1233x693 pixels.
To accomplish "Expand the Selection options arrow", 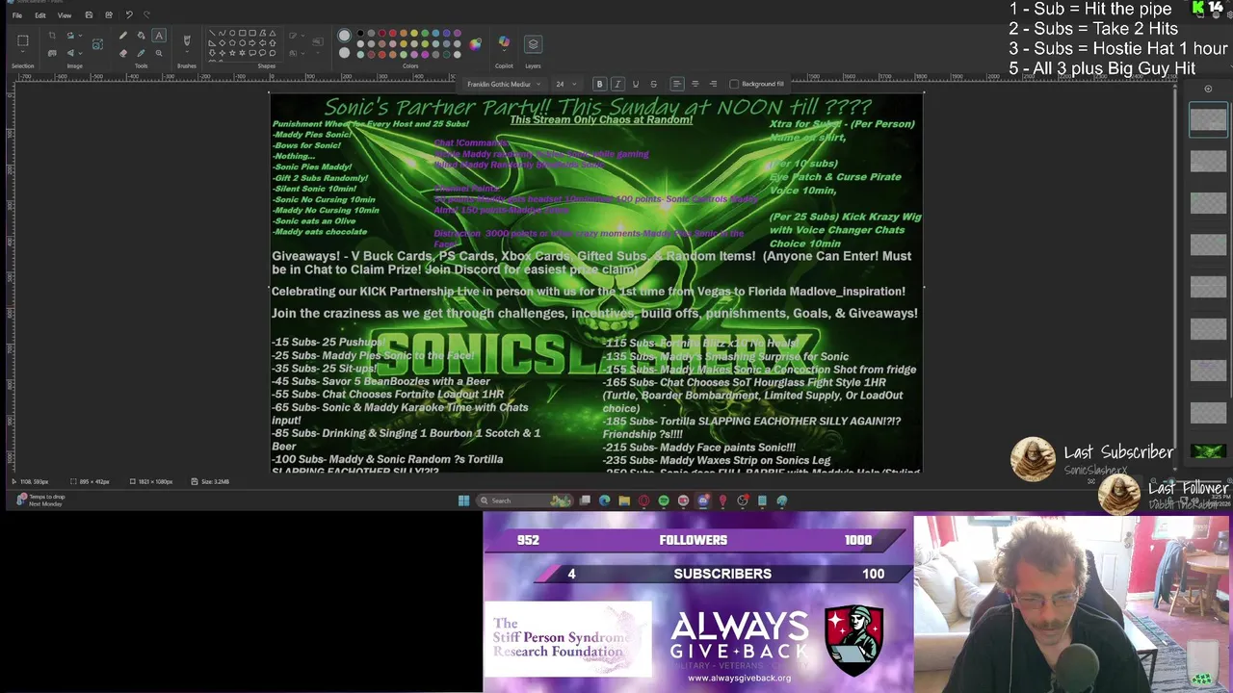I will point(23,51).
